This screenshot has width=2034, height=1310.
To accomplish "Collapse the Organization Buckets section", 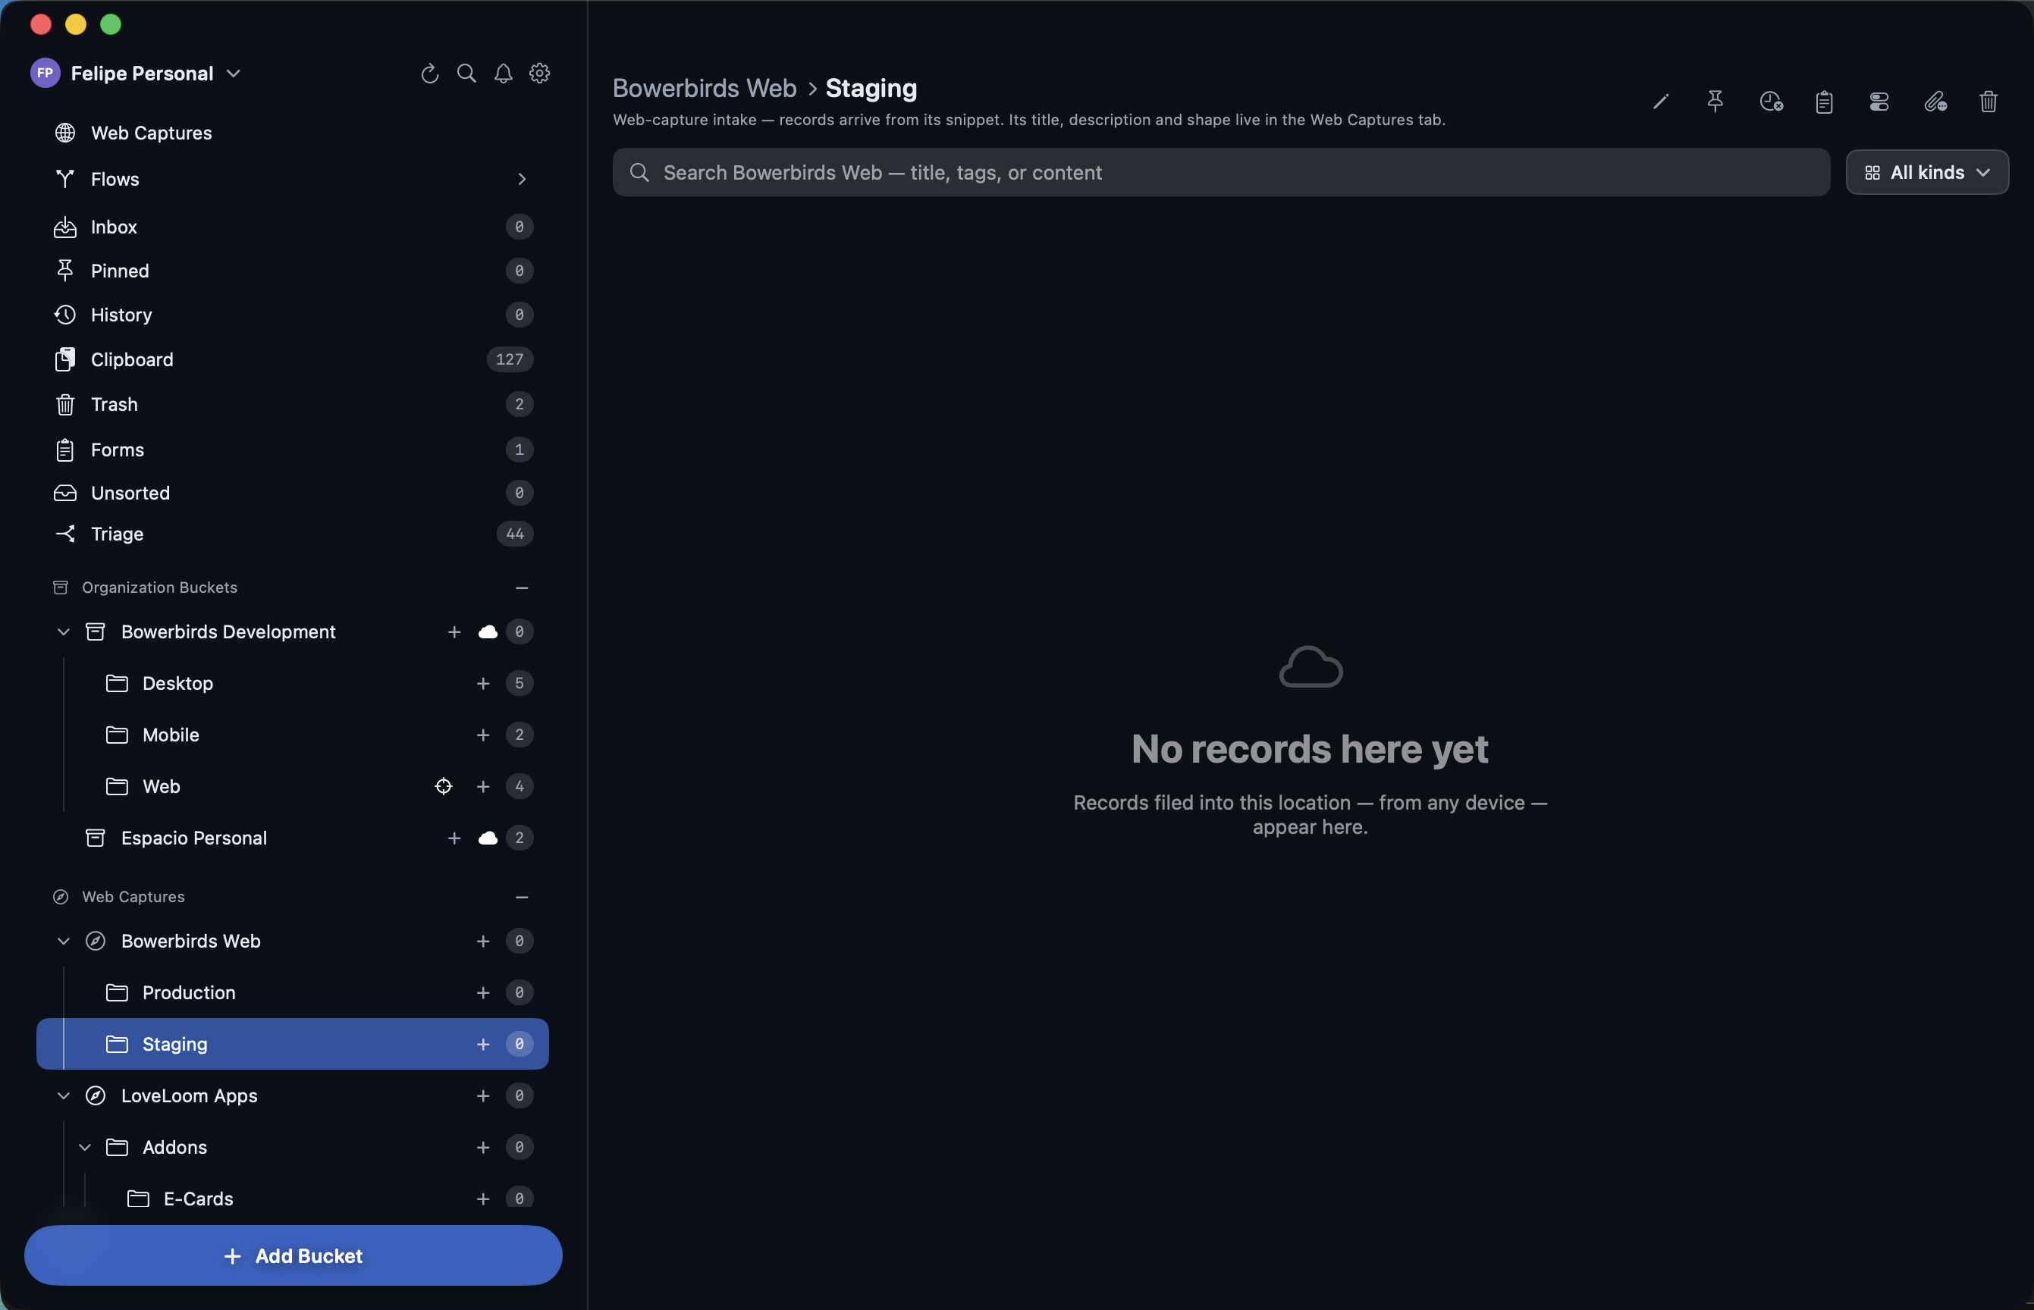I will (522, 588).
